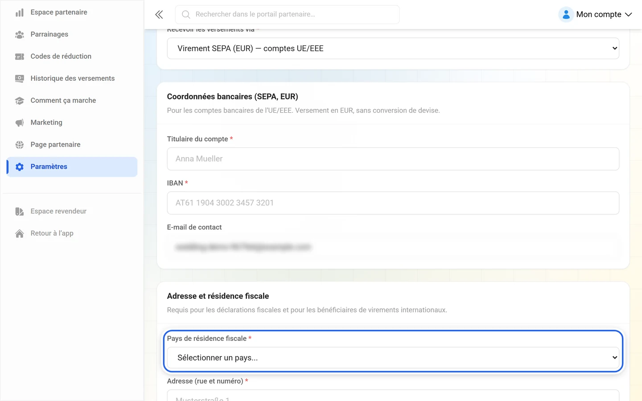This screenshot has width=642, height=401.
Task: Click the Parrainages people icon
Action: click(x=20, y=34)
